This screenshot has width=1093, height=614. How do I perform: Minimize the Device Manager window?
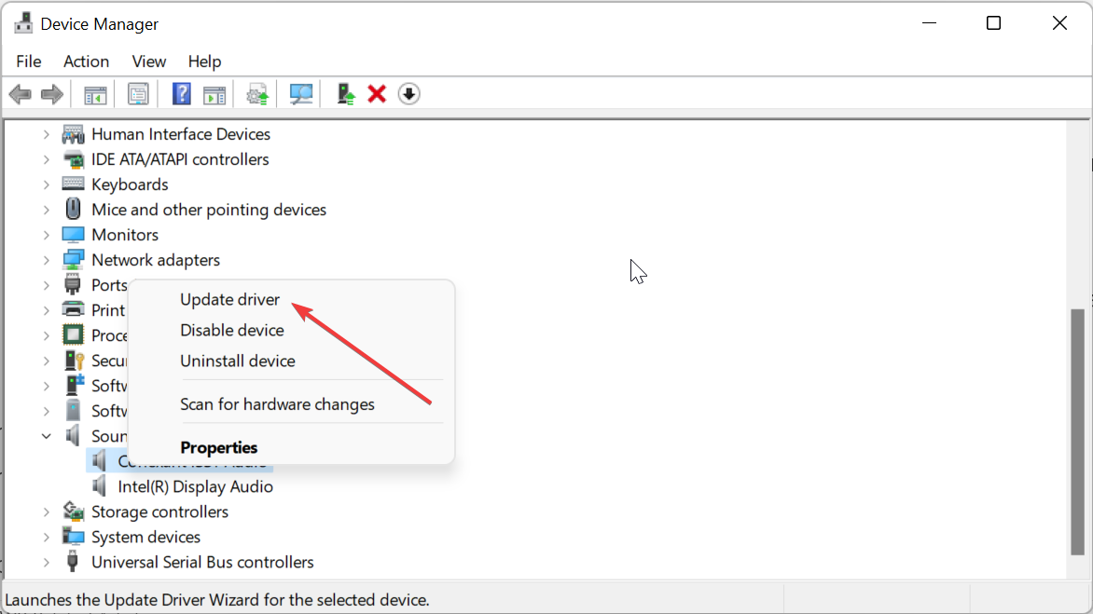pos(929,23)
